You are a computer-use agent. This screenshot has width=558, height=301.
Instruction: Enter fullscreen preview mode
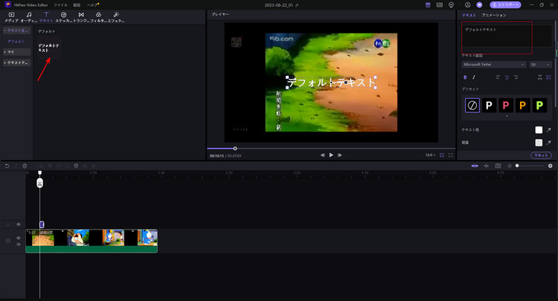pyautogui.click(x=452, y=155)
